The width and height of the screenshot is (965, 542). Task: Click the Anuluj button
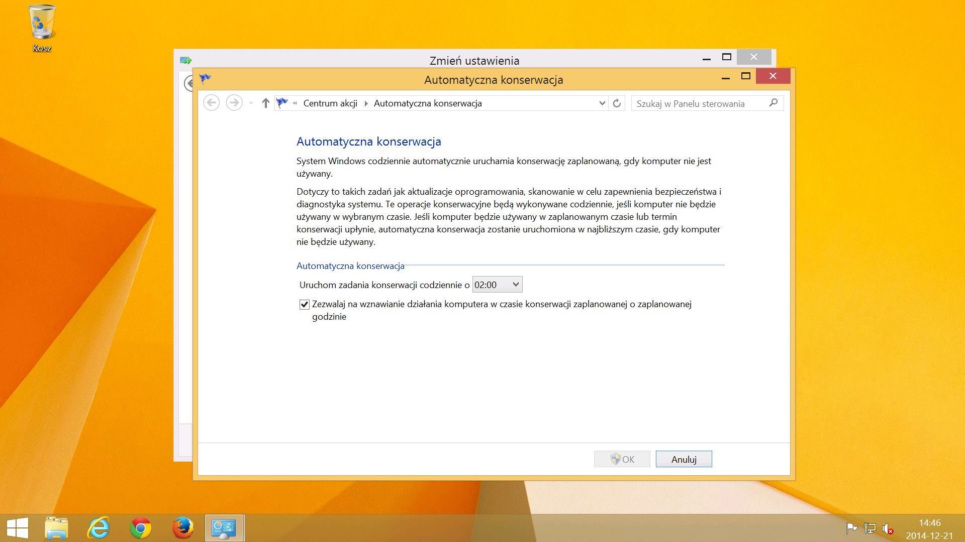click(x=684, y=459)
